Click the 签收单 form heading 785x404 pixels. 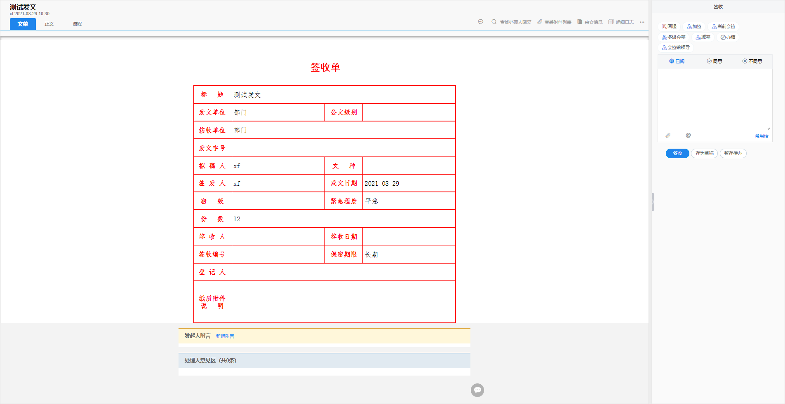tap(325, 68)
